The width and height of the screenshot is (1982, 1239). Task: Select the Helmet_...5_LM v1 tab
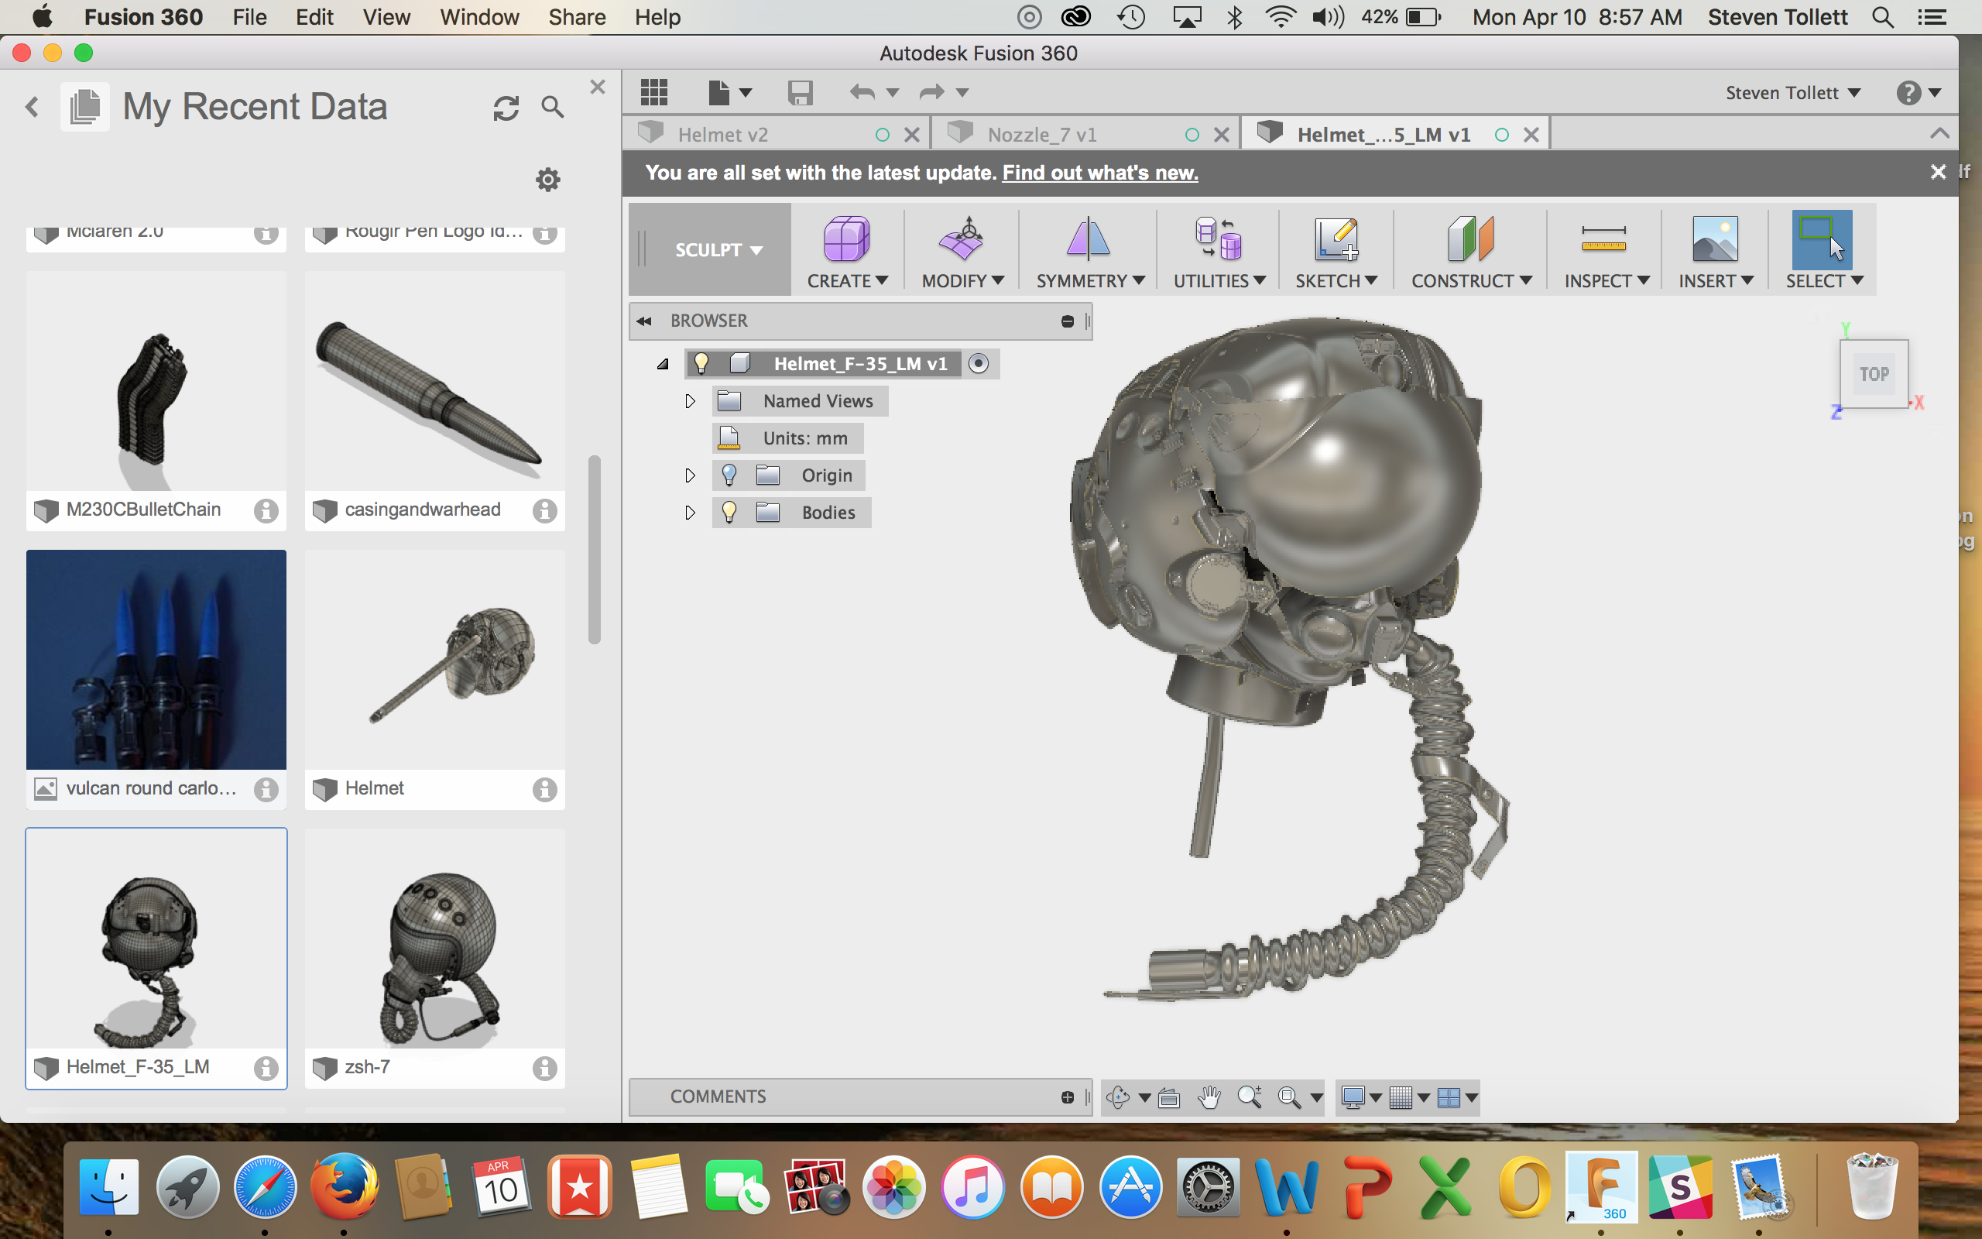(x=1395, y=135)
